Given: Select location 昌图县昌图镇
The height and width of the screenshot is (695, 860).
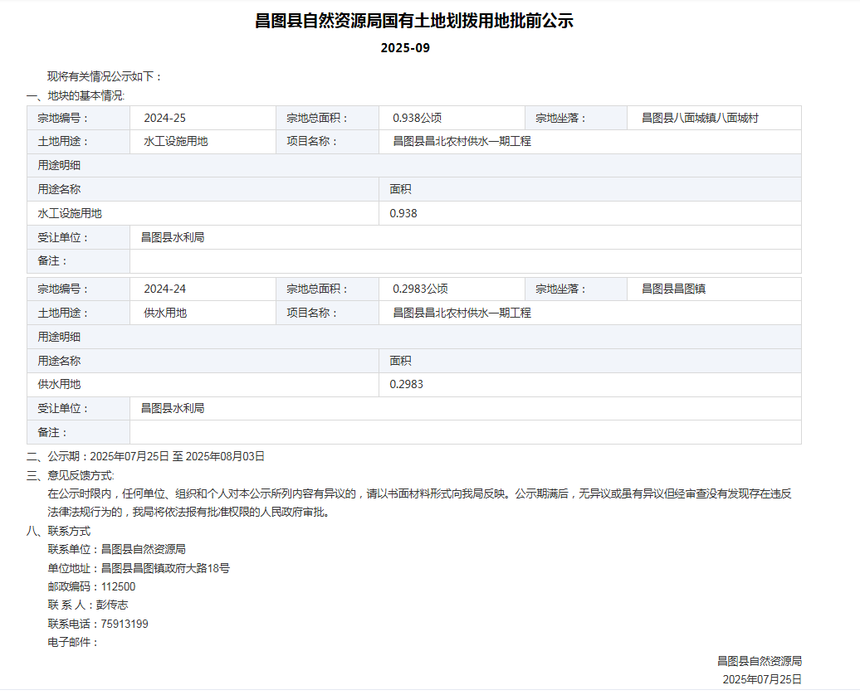Looking at the screenshot, I should pyautogui.click(x=673, y=289).
